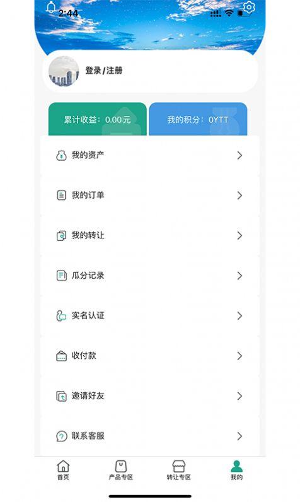The image size is (300, 502).
Task: Tap the 收付款 wallet icon
Action: [61, 356]
